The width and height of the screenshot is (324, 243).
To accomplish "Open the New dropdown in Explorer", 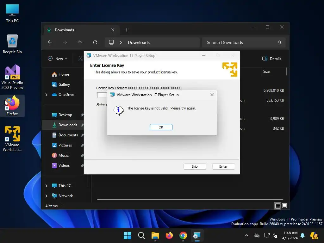I will 58,59.
